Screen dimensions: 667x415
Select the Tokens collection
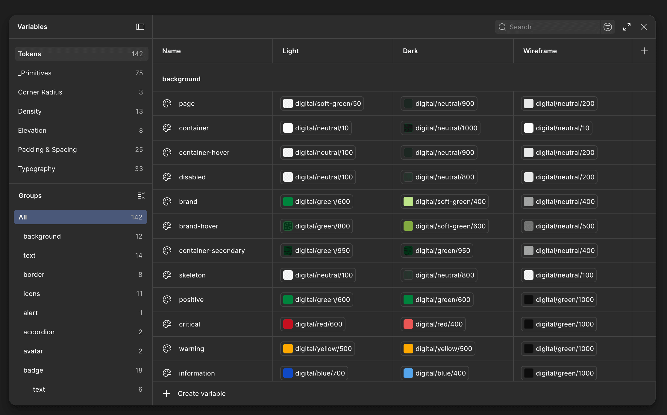coord(81,54)
